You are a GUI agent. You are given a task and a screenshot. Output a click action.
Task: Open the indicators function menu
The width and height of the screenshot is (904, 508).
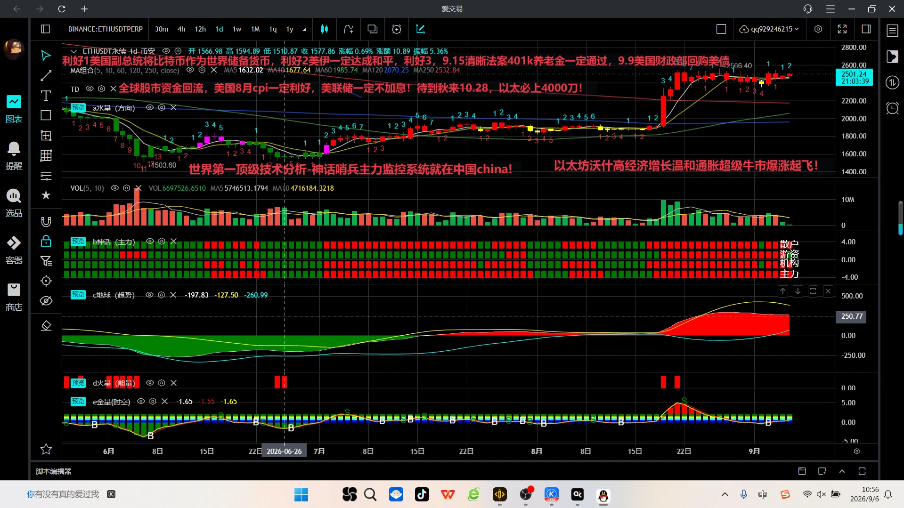pyautogui.click(x=349, y=29)
